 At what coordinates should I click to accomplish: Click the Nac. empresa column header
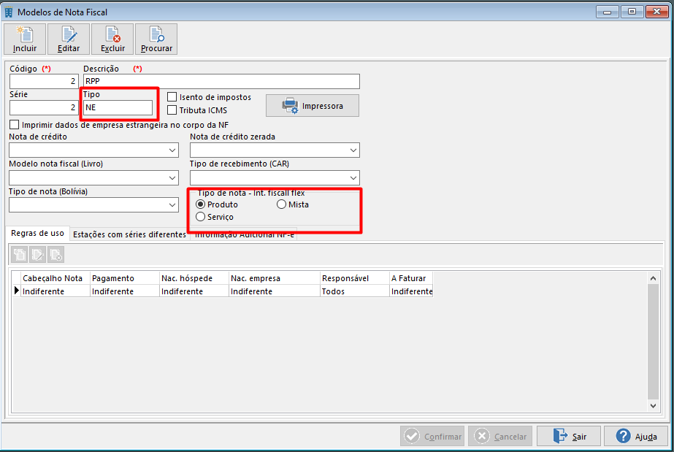[275, 278]
